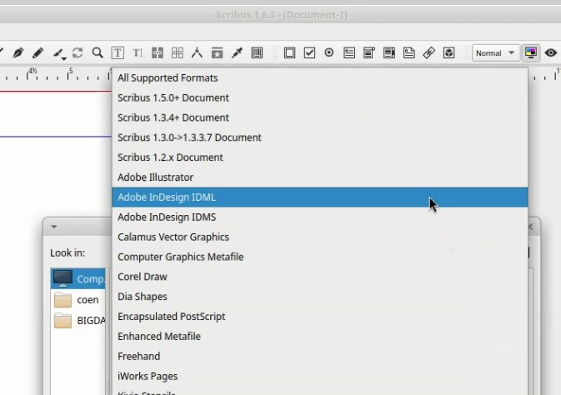Pick the Eyedropper tool

237,52
